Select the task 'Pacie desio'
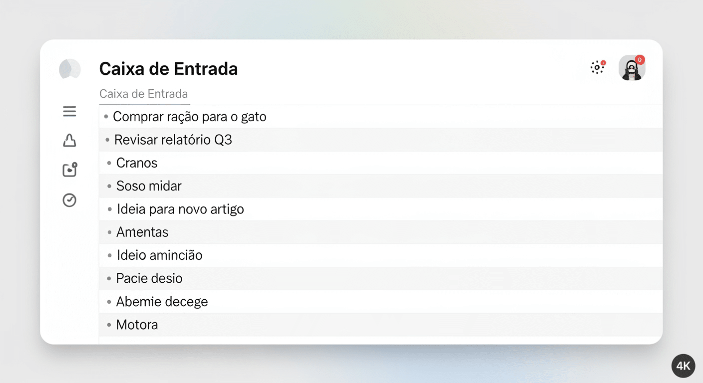 click(x=149, y=278)
